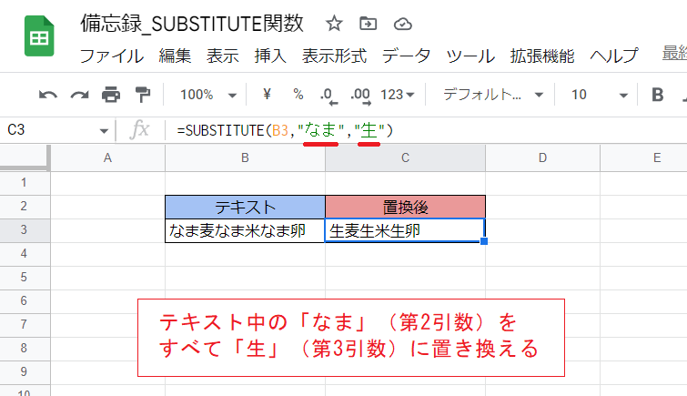
Task: Toggle bold formatting
Action: [x=657, y=95]
